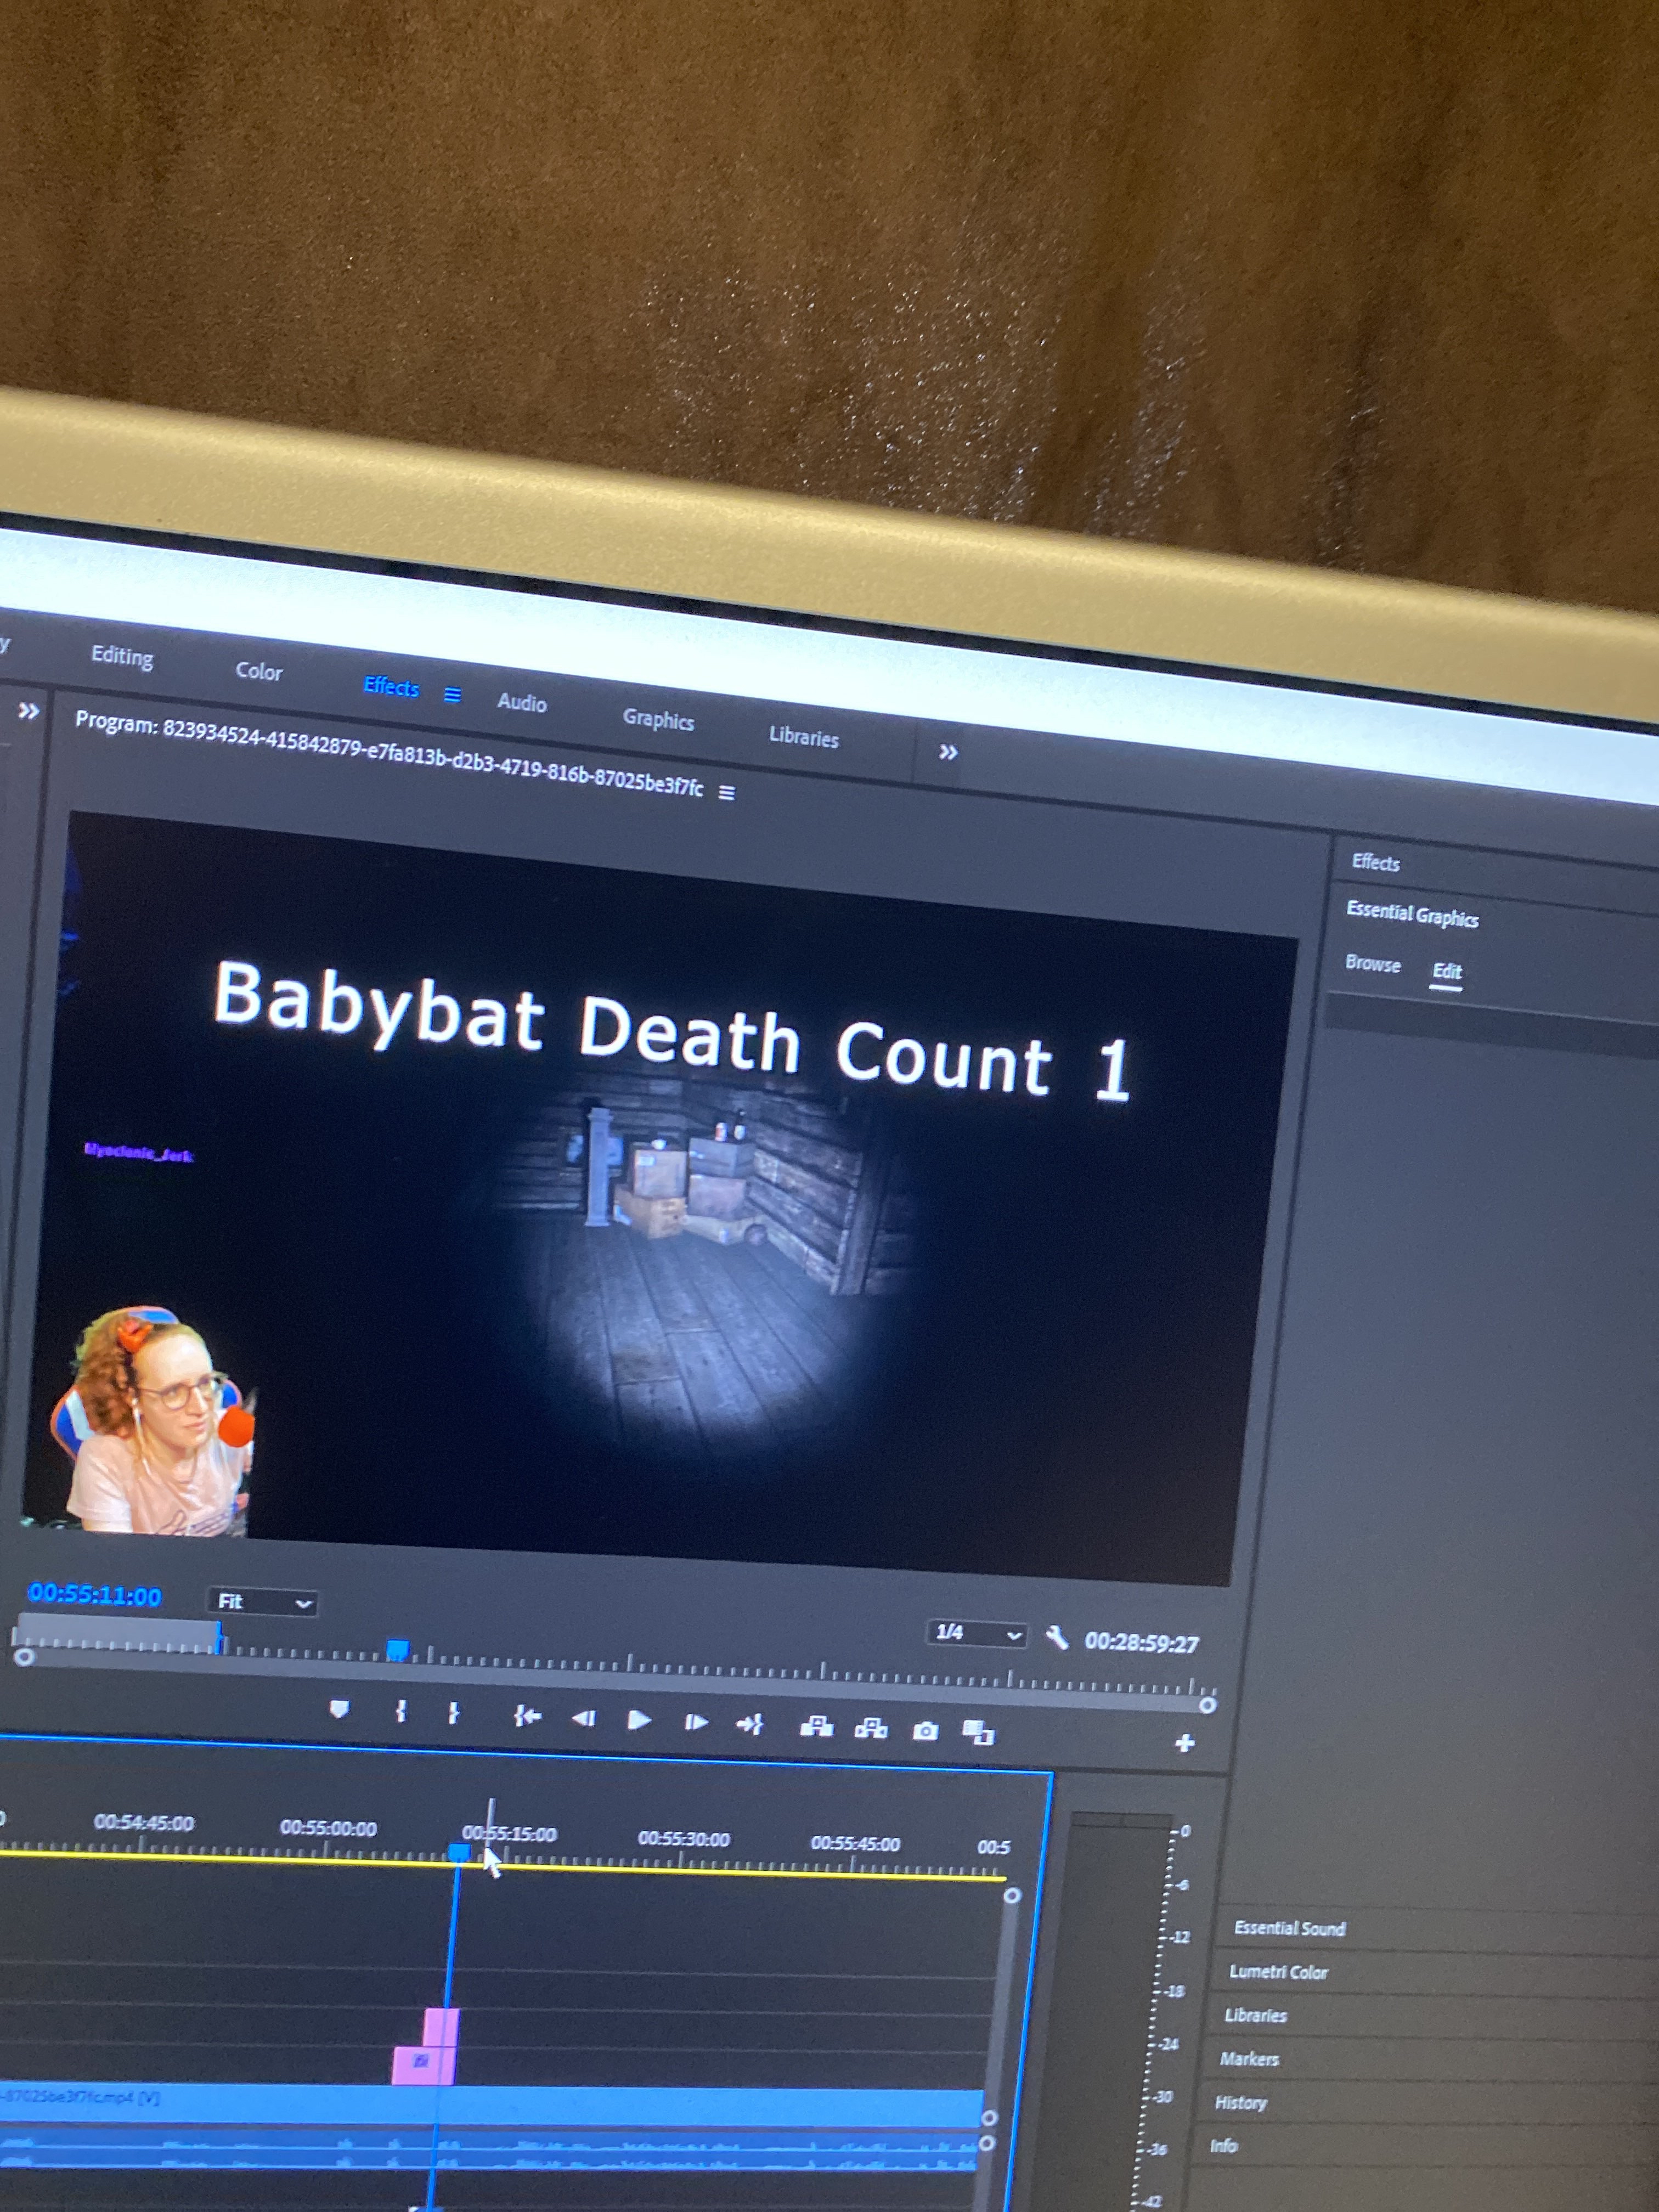Open the Browse tab in Essential Graphics
The image size is (1659, 2212).
point(1372,963)
